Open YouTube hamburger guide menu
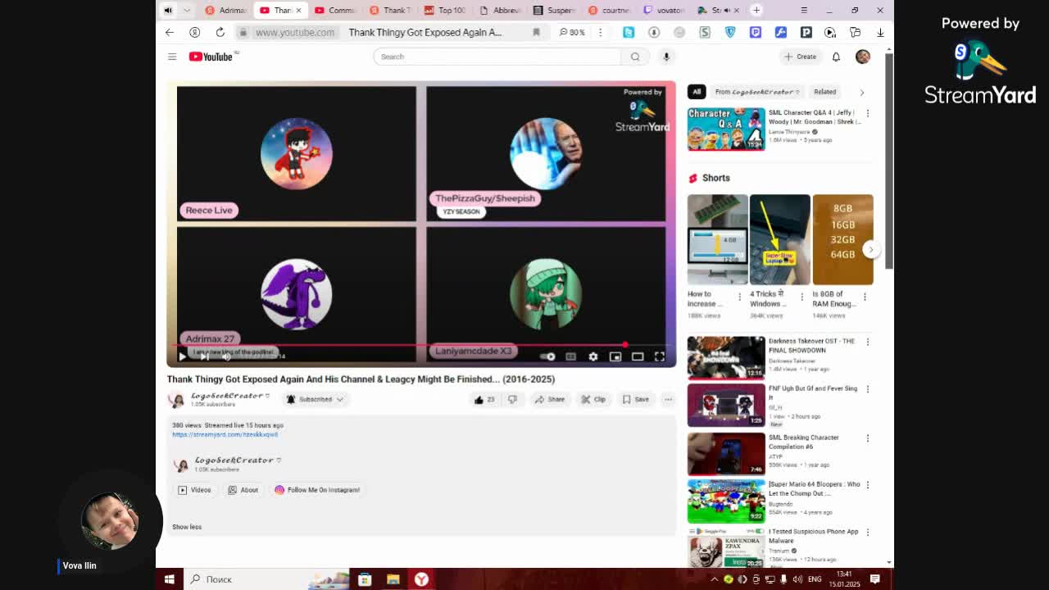 pyautogui.click(x=172, y=57)
